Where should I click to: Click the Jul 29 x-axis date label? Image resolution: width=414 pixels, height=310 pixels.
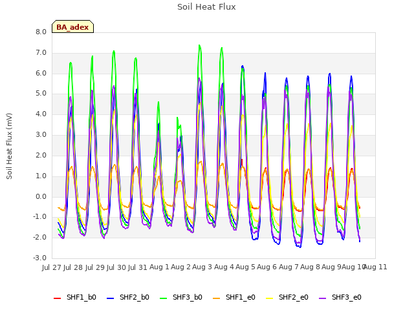95,267
